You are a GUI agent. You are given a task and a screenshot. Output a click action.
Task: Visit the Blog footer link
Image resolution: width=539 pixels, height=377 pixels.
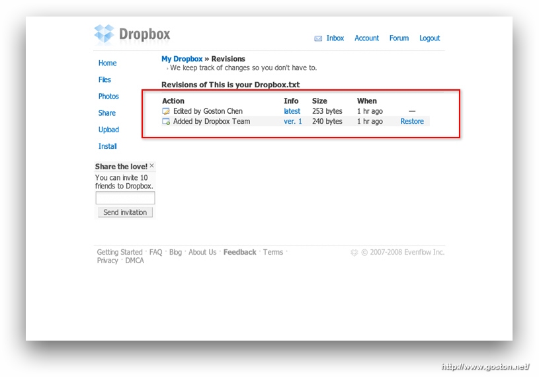coord(175,252)
